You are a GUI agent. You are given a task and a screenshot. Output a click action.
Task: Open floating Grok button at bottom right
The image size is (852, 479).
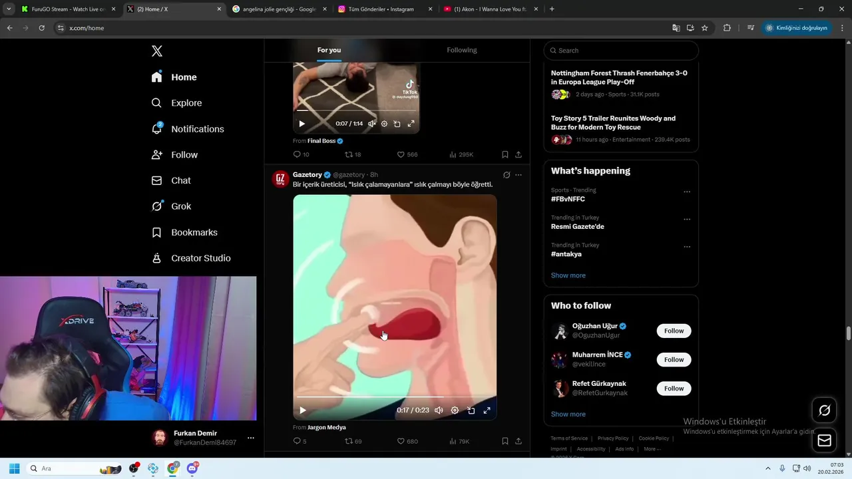pos(824,410)
